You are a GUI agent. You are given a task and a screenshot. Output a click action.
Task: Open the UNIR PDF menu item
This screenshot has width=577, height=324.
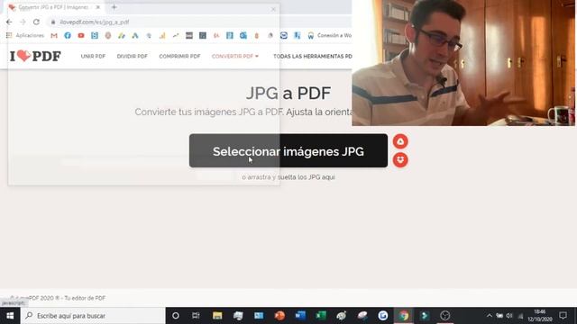pyautogui.click(x=93, y=56)
